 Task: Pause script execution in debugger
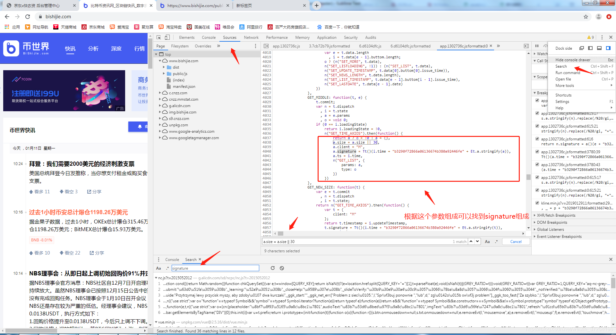(x=537, y=46)
